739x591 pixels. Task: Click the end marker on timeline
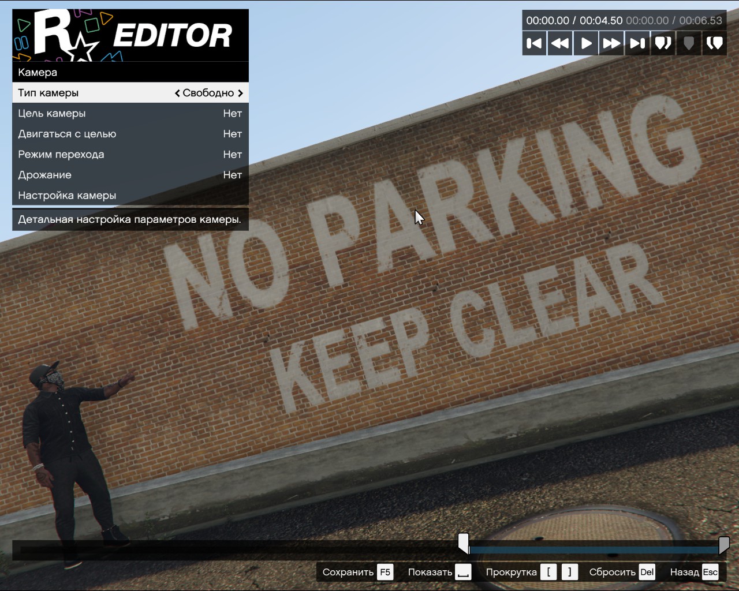(x=724, y=544)
